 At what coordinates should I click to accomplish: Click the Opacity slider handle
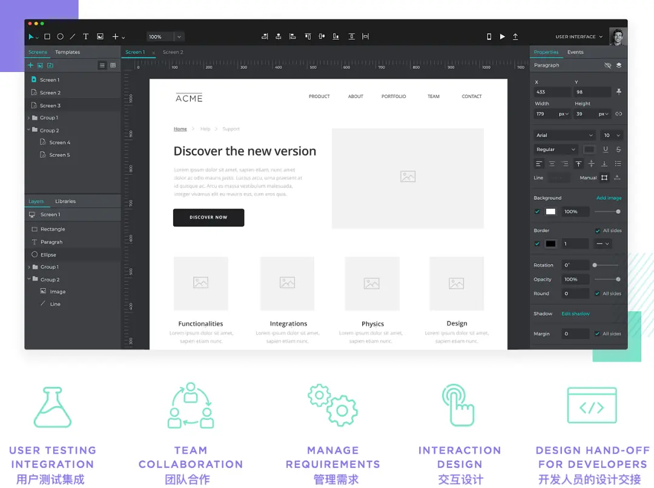(x=618, y=280)
